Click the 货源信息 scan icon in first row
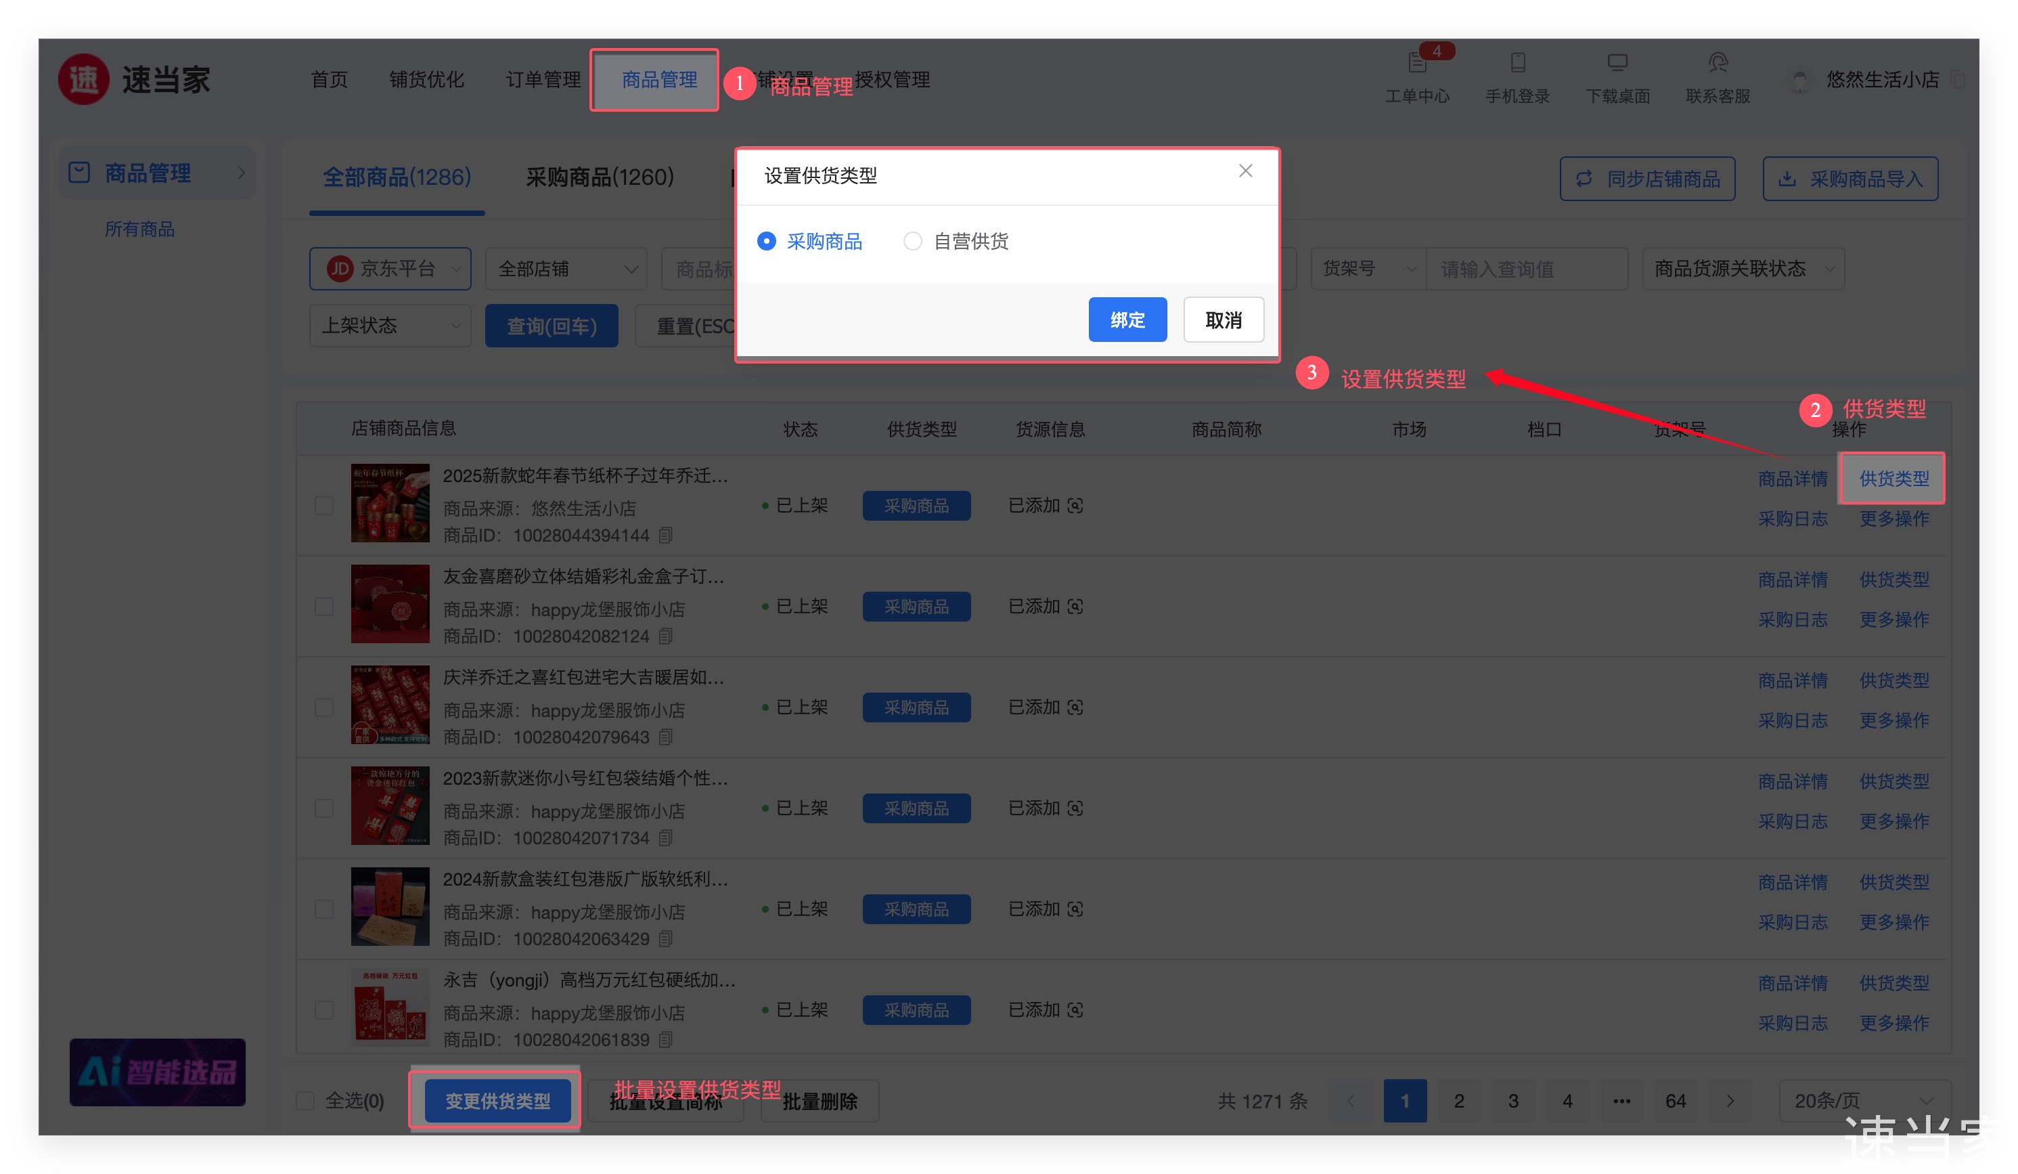Image resolution: width=2018 pixels, height=1174 pixels. click(x=1075, y=506)
